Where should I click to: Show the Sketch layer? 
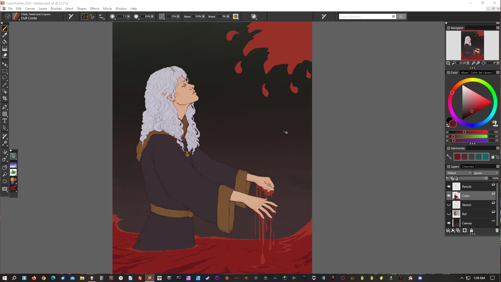pos(449,205)
